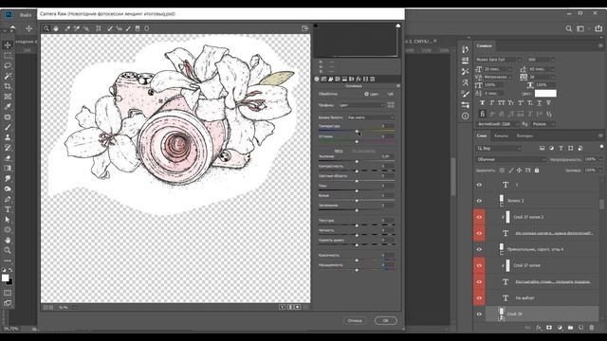Open the Профиль dropdown in Camera Raw
Screen dimensions: 607x341
pyautogui.click(x=361, y=105)
